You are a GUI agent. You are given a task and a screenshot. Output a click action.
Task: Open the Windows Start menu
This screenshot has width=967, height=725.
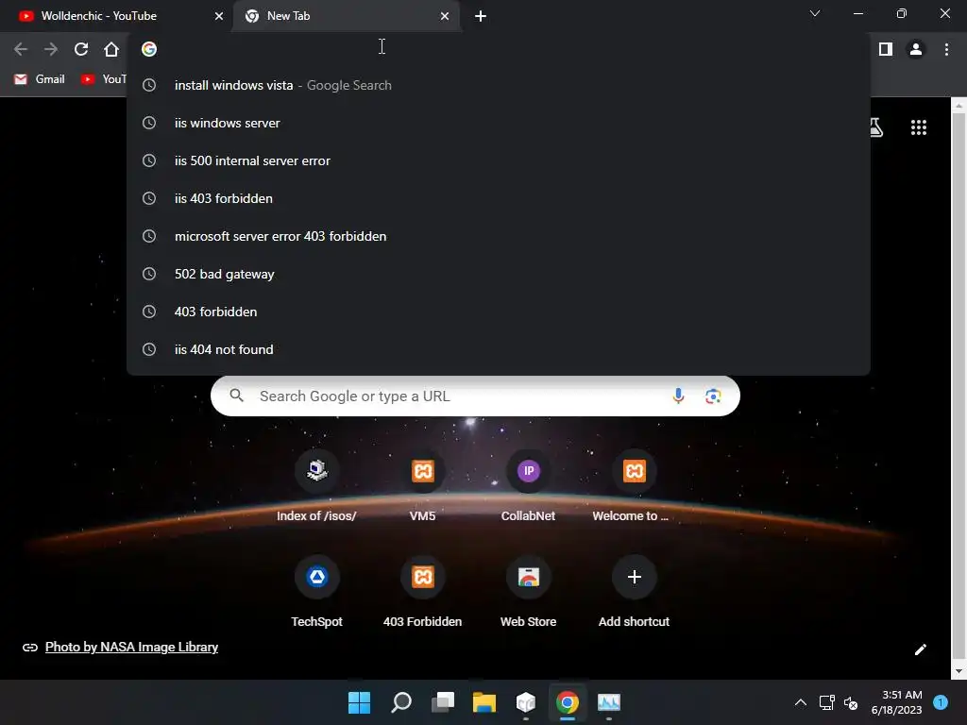[x=360, y=702]
